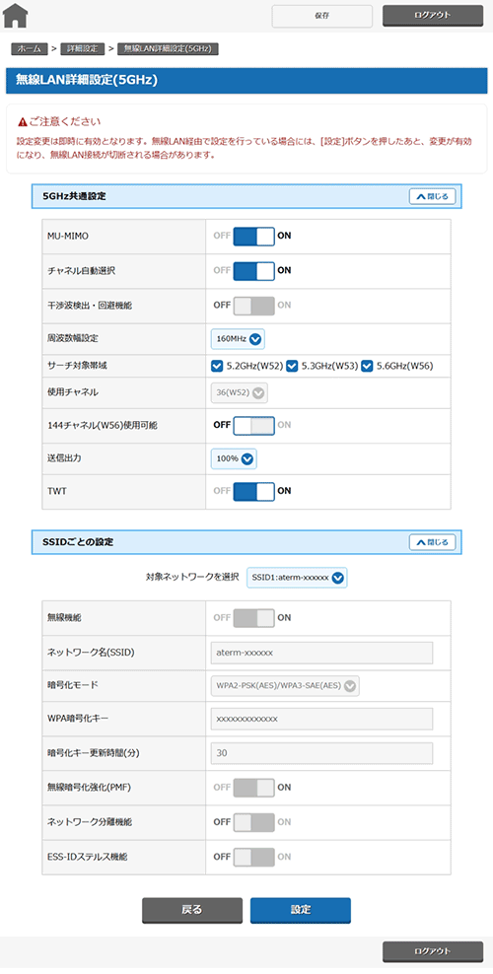Toggle the 干渉波検出・回避機能 switch
493x974 pixels.
(254, 306)
